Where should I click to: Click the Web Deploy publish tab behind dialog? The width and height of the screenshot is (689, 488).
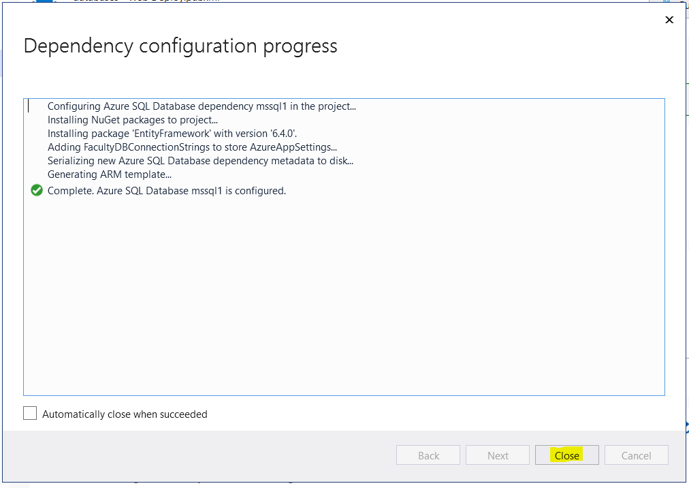point(150,2)
